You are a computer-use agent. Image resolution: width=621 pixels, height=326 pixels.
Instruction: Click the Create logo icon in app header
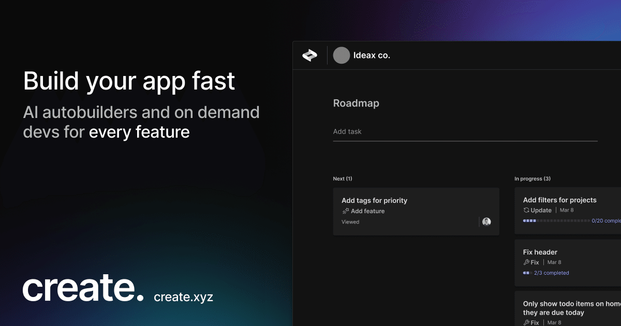coord(309,55)
